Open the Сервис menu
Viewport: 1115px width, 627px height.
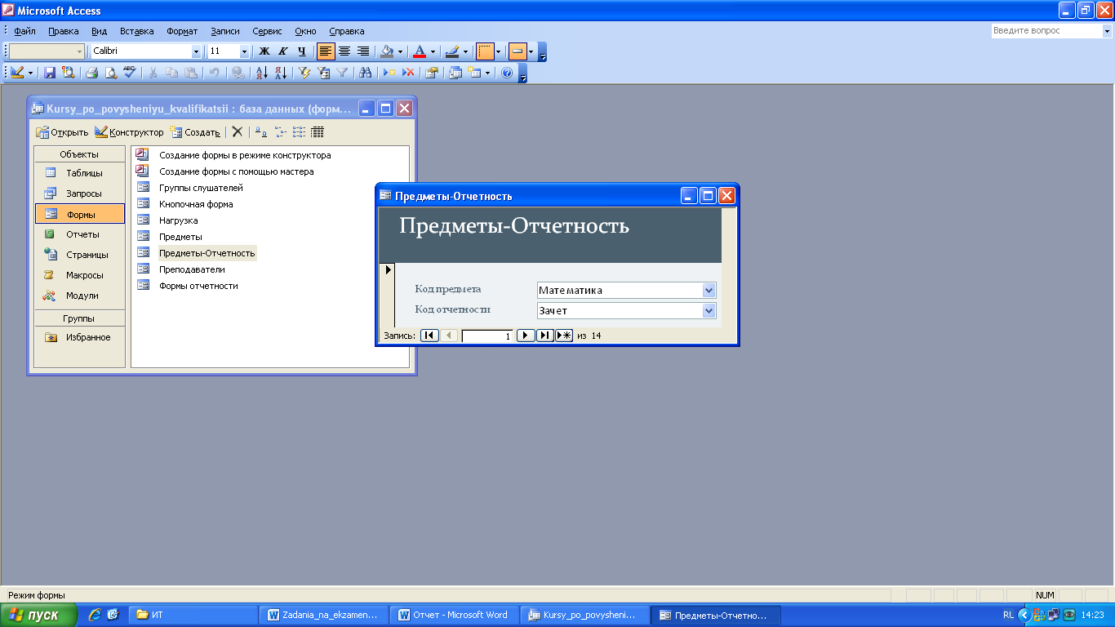[x=268, y=31]
